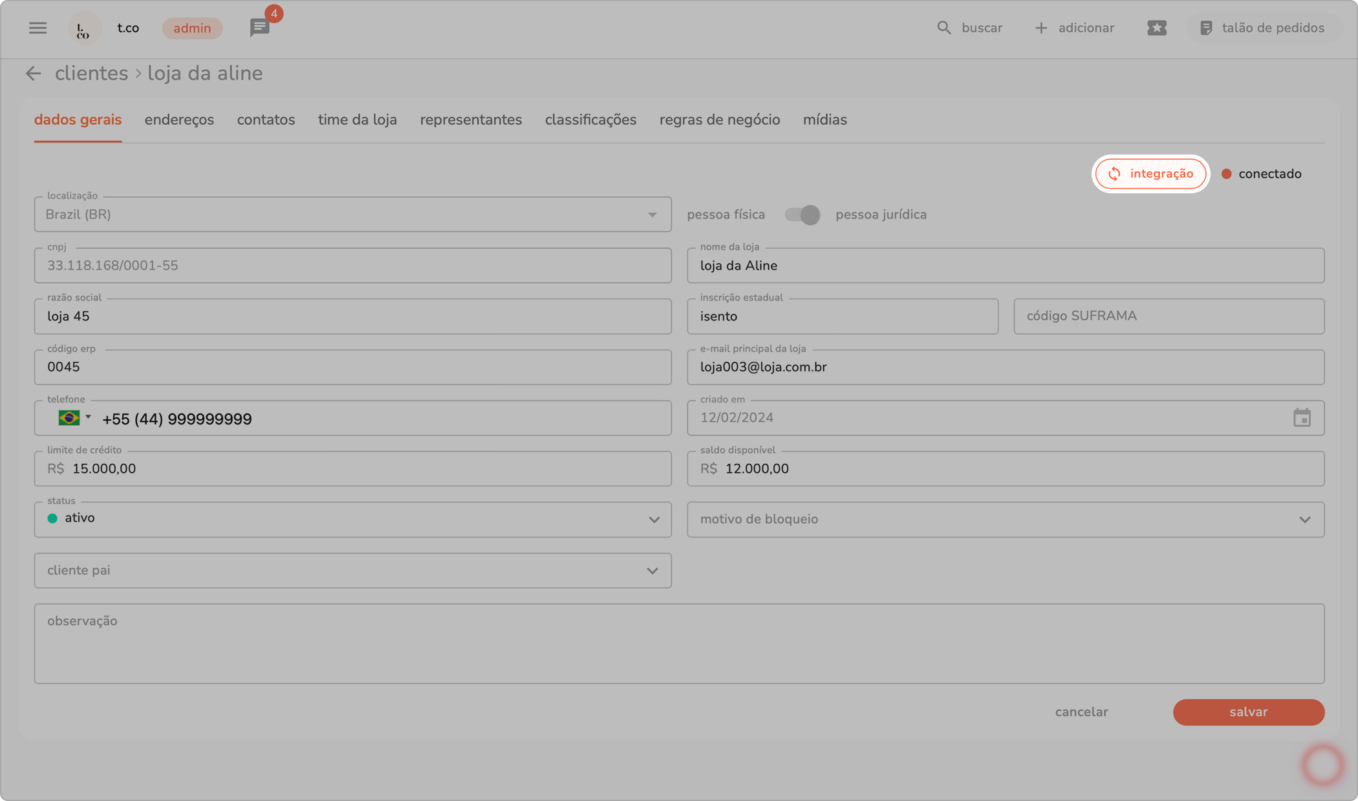Screen dimensions: 1358x801
Task: Click the cancelar button
Action: (x=1081, y=712)
